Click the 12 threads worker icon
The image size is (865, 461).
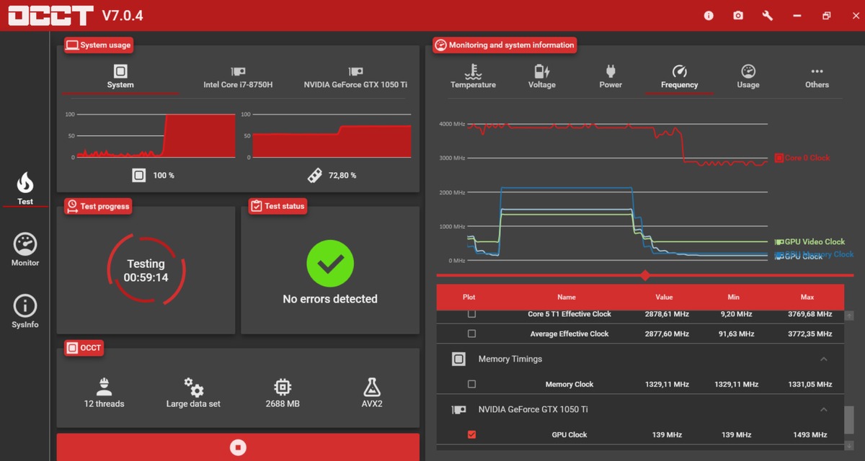tap(105, 387)
